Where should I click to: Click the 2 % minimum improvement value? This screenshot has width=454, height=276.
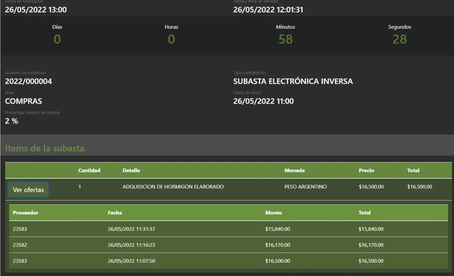click(11, 121)
